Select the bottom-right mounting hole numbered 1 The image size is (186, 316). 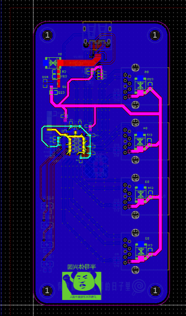pos(155,291)
